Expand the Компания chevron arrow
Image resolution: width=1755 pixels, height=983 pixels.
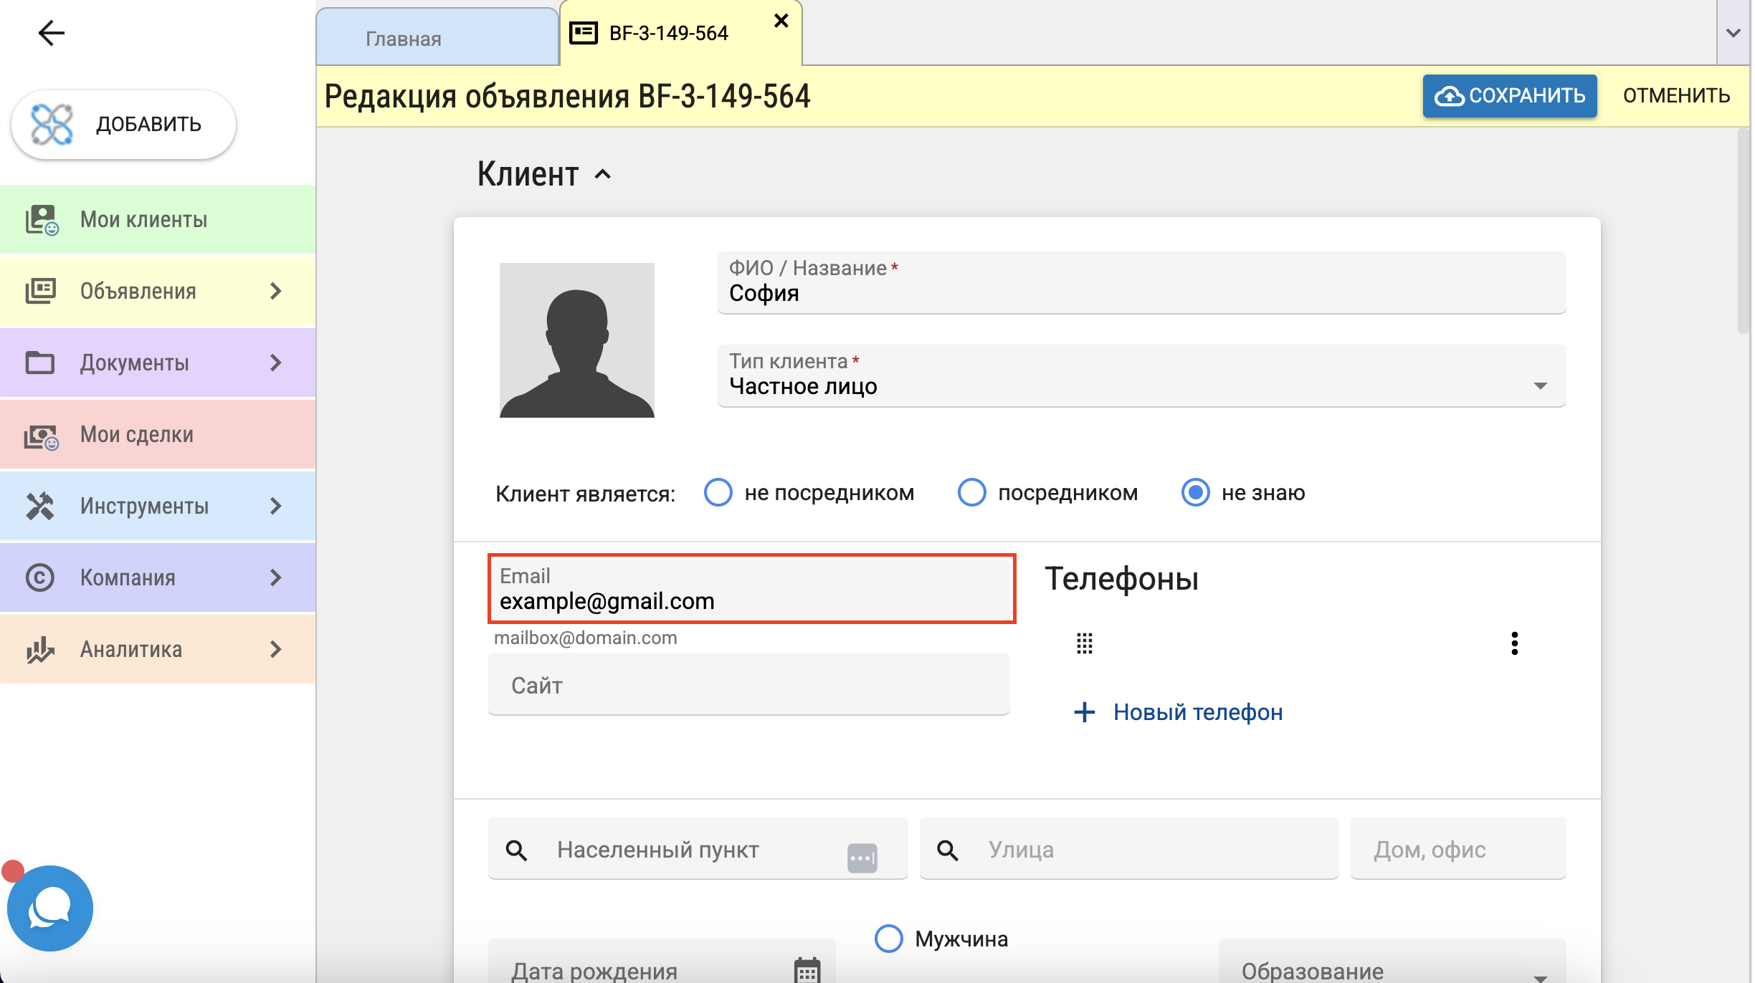click(276, 577)
